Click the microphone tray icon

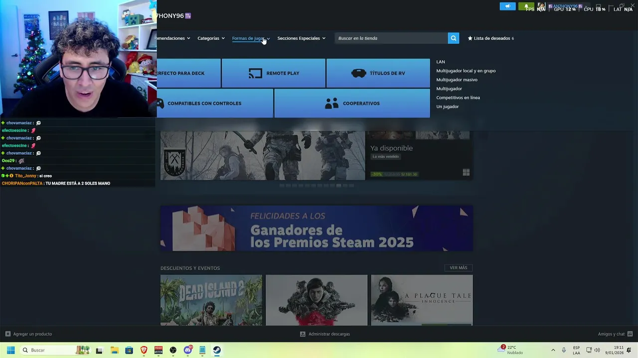(564, 350)
